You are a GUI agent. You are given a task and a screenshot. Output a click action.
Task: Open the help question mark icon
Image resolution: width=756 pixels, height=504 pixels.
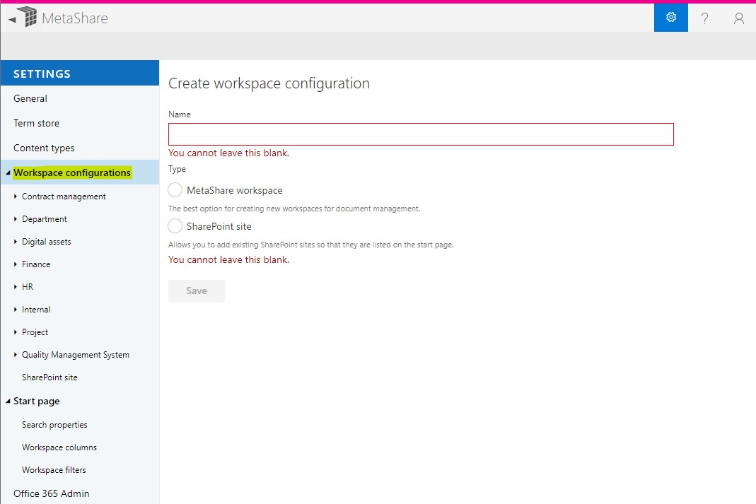pos(704,18)
